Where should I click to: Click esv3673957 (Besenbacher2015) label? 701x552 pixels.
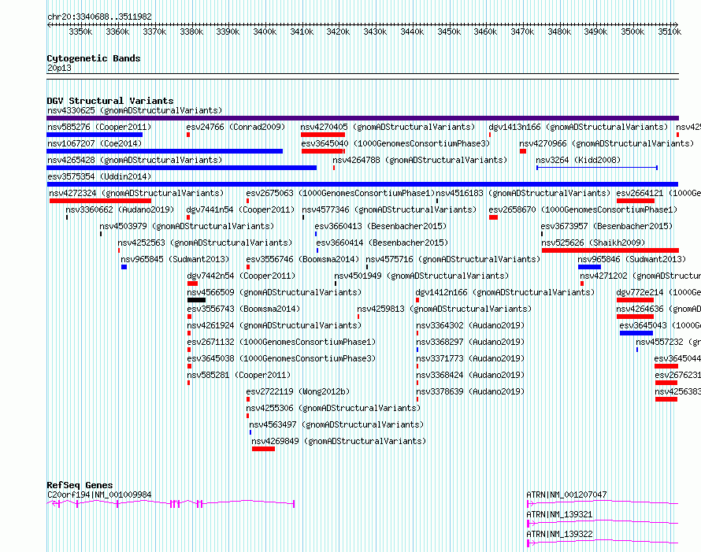coord(606,226)
